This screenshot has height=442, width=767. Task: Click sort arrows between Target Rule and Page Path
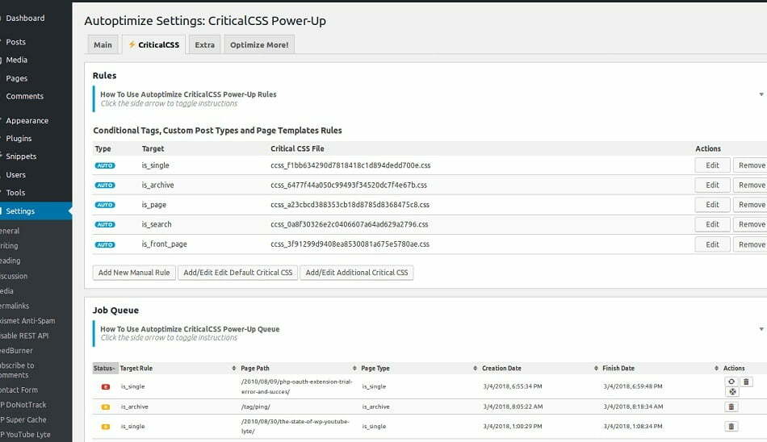click(234, 368)
